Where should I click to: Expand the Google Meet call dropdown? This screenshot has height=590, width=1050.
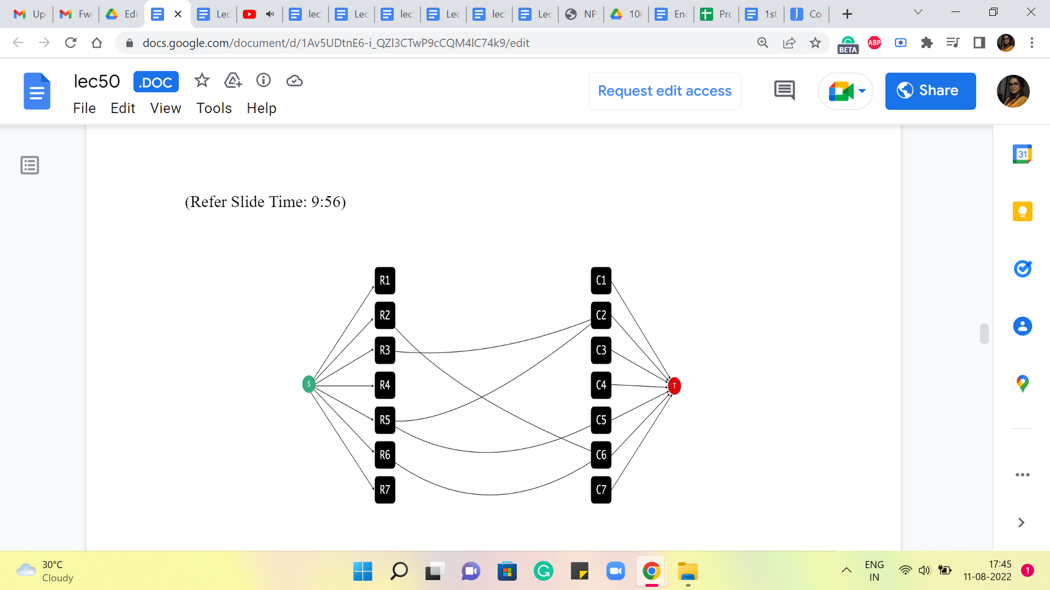(x=862, y=91)
